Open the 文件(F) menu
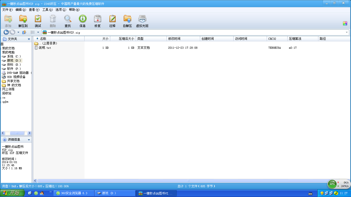The height and width of the screenshot is (197, 351). point(7,10)
